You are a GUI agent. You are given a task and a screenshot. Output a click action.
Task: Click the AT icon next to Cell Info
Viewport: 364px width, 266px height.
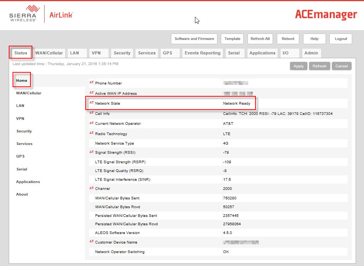[x=91, y=113]
